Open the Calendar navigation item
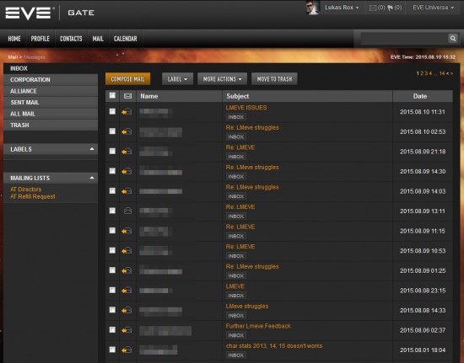This screenshot has height=363, width=464. (126, 39)
